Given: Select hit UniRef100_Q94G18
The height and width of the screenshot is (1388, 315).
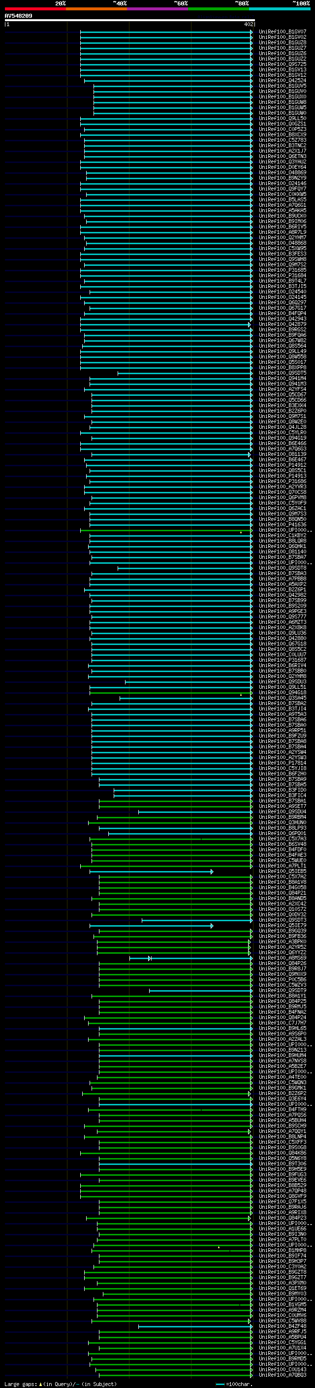Looking at the screenshot, I should pos(283,692).
